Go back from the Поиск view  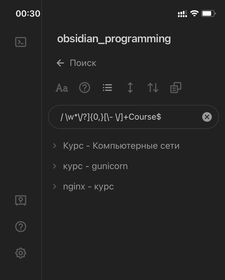coord(60,63)
